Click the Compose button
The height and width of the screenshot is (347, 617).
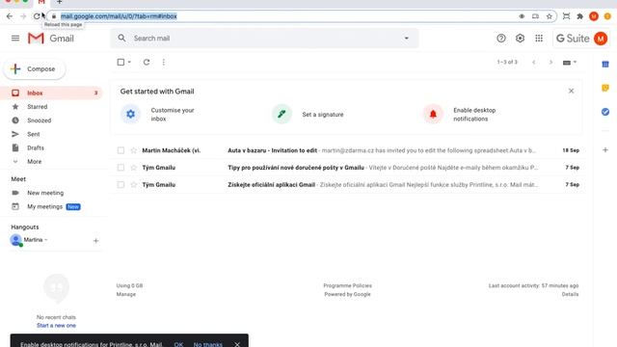click(x=35, y=68)
